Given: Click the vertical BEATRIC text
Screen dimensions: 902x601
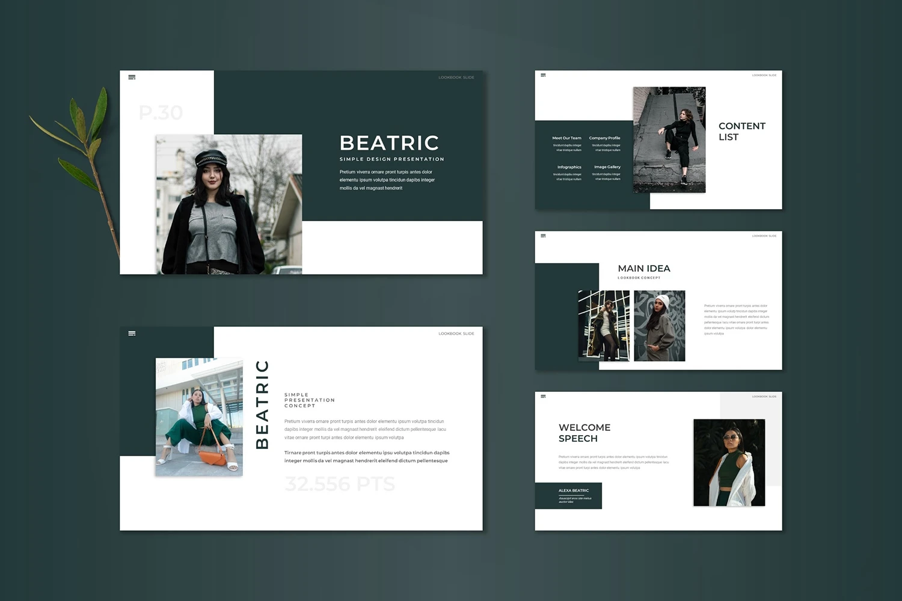Looking at the screenshot, I should 262,404.
